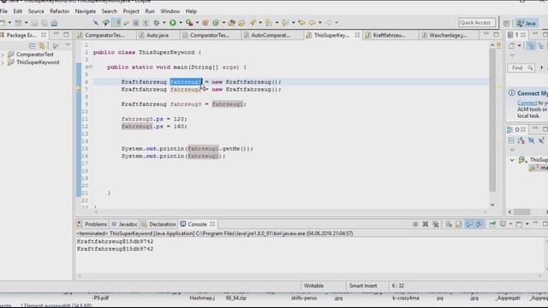Open the Refactor menu
Screen dimensions: 548x308
59,11
